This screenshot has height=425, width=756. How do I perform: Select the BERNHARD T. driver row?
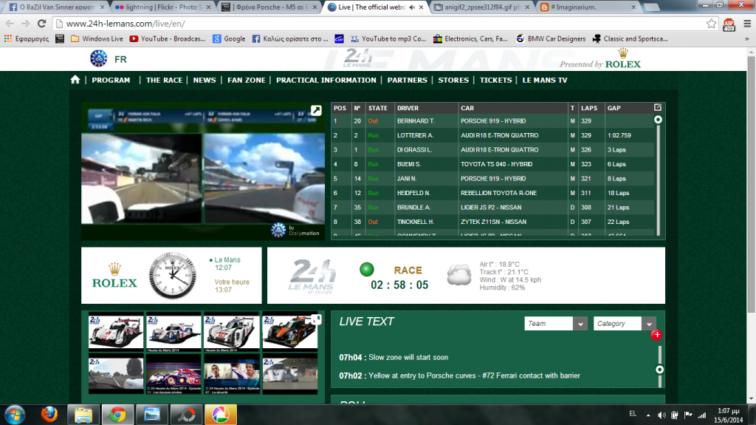pyautogui.click(x=492, y=120)
